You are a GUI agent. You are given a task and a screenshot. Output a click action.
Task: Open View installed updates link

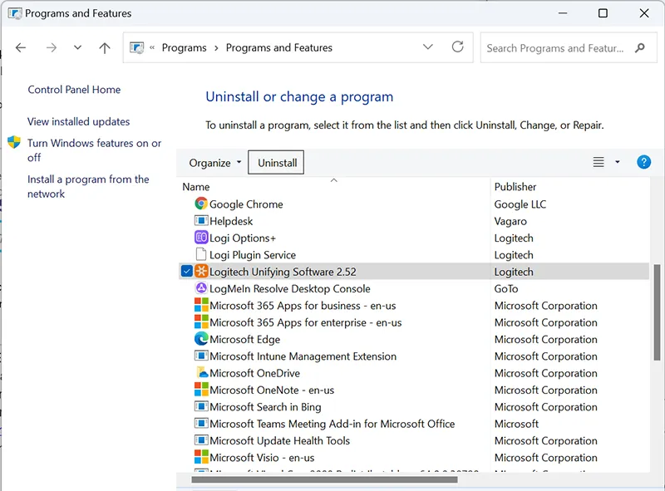[x=78, y=121]
